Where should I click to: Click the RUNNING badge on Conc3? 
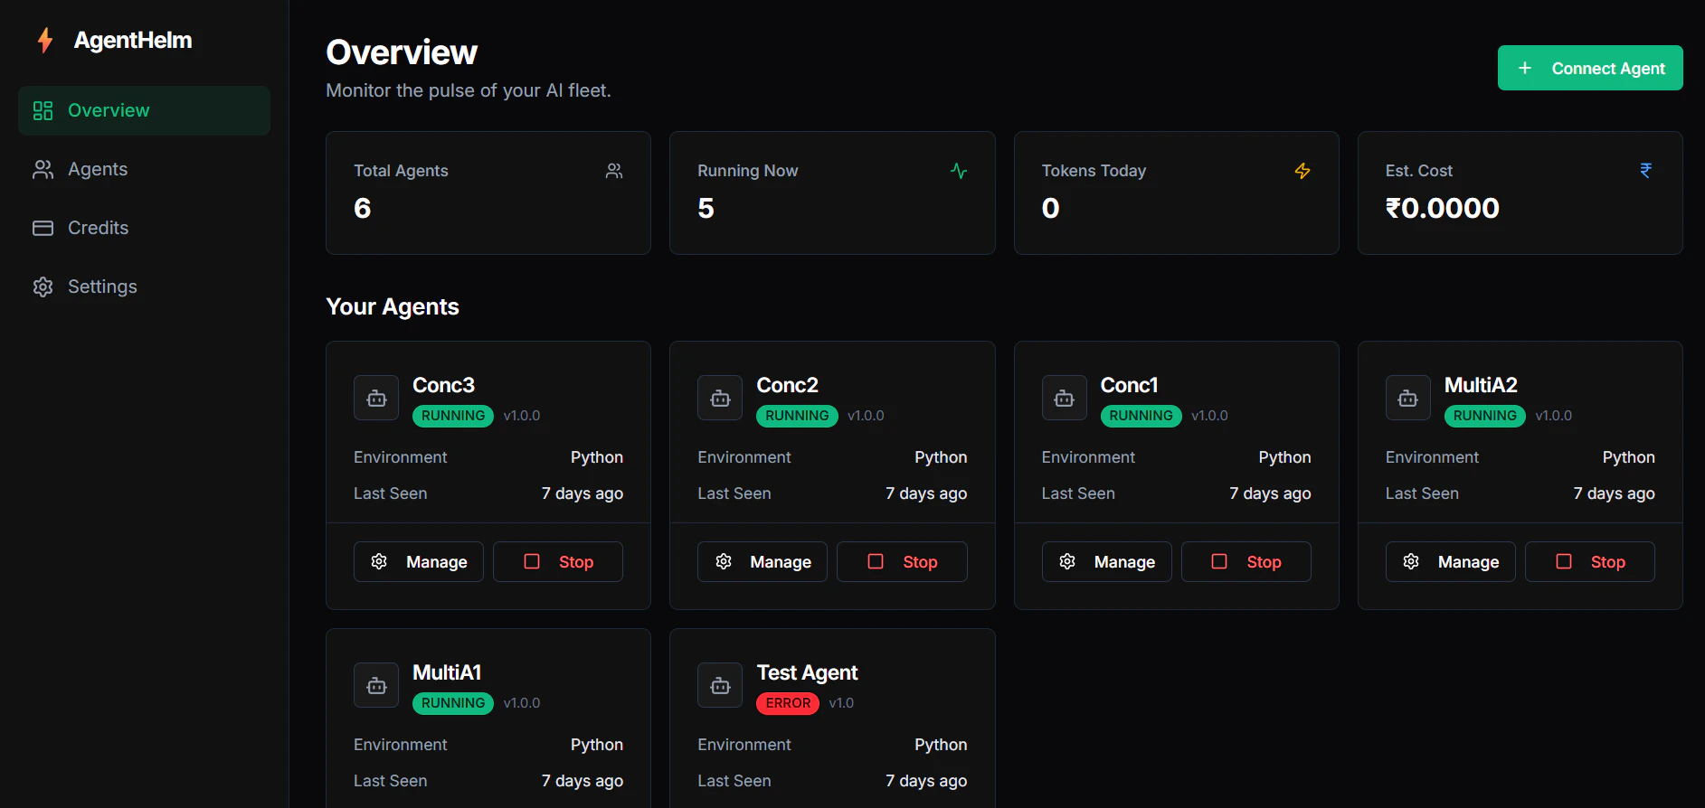[453, 416]
